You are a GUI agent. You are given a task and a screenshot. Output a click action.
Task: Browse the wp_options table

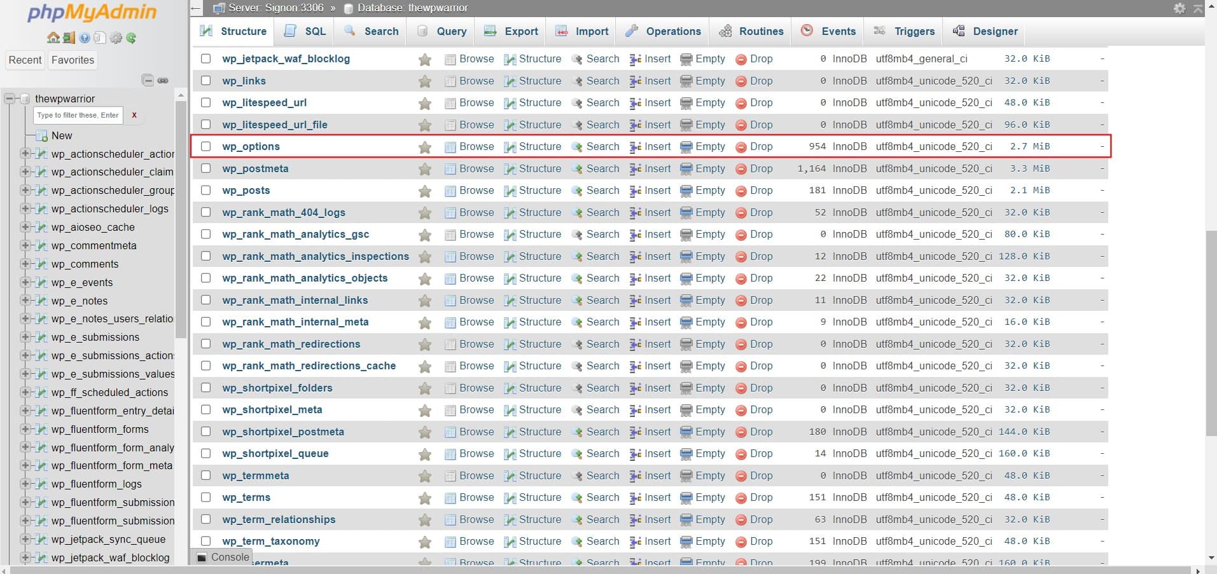point(469,146)
